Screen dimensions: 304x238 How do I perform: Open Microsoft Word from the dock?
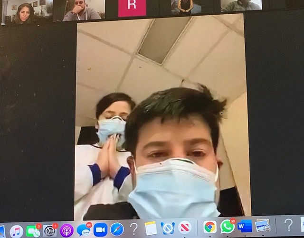pyautogui.click(x=245, y=226)
